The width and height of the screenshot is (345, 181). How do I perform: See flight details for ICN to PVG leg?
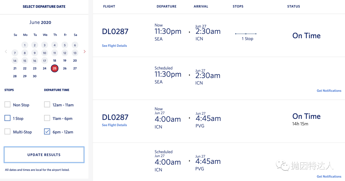click(114, 125)
